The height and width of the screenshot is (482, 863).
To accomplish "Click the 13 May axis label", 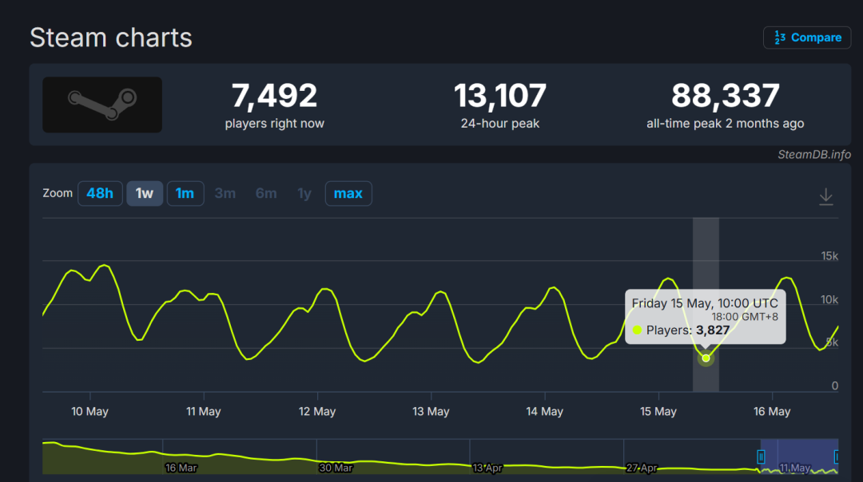I will (x=431, y=411).
